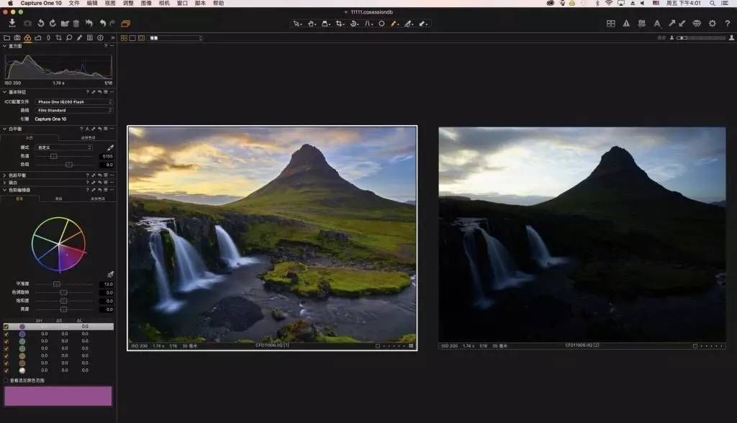The image size is (737, 423).
Task: Click the pink color swatch at panel bottom
Action: 58,396
